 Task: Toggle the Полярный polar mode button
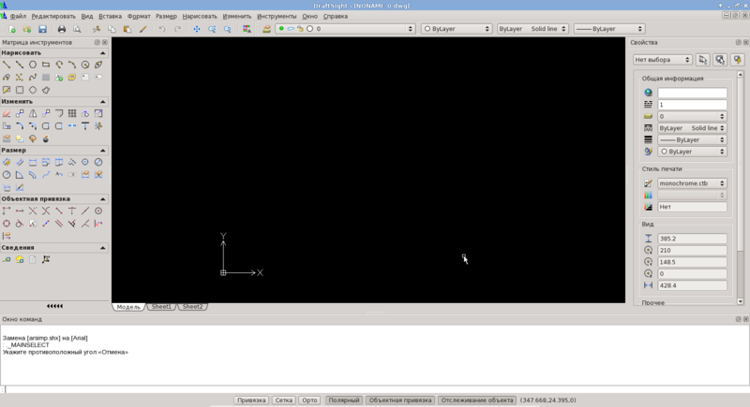tap(344, 400)
